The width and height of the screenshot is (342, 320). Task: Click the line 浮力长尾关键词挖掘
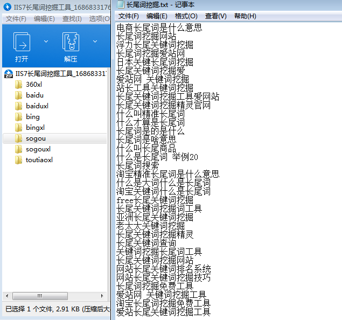(x=155, y=45)
